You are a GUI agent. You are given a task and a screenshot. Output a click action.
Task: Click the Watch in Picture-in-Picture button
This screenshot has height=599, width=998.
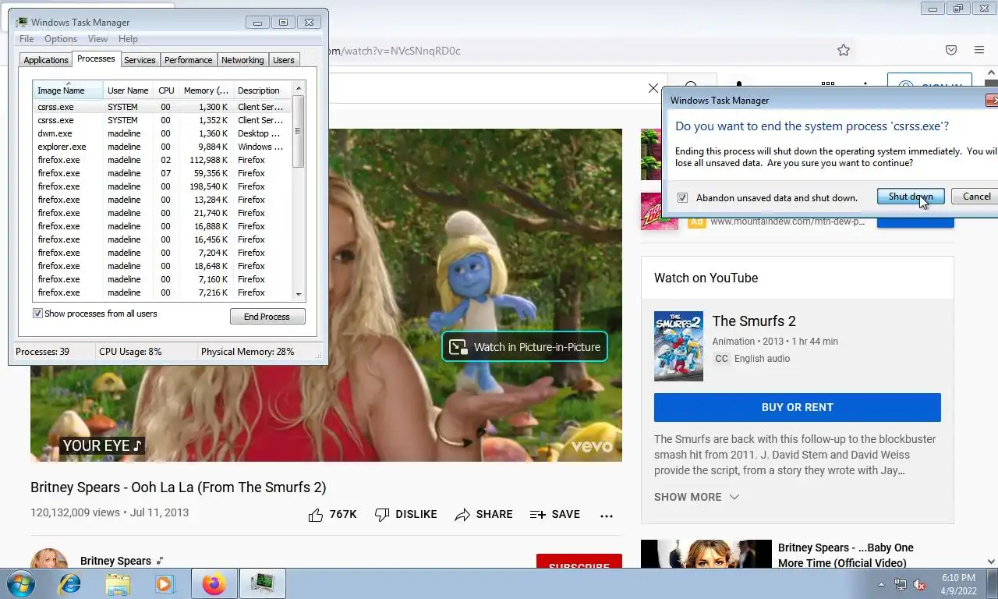[x=524, y=347]
